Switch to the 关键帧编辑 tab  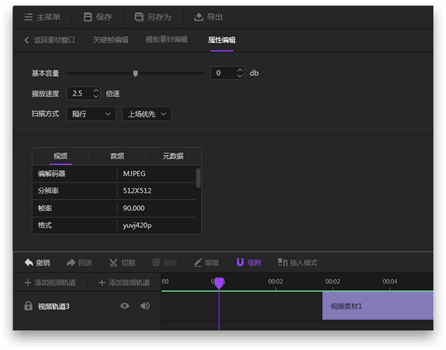[111, 40]
